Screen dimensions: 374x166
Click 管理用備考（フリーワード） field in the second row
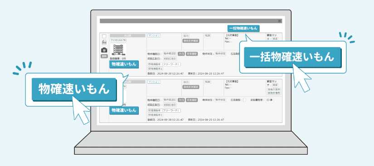pyautogui.click(x=165, y=110)
